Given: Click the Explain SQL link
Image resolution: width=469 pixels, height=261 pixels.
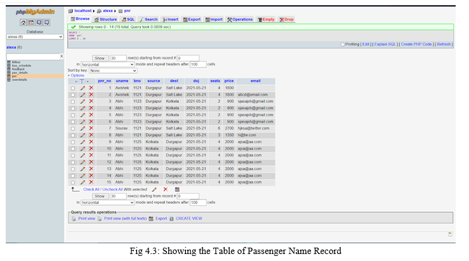Looking at the screenshot, I should 385,44.
